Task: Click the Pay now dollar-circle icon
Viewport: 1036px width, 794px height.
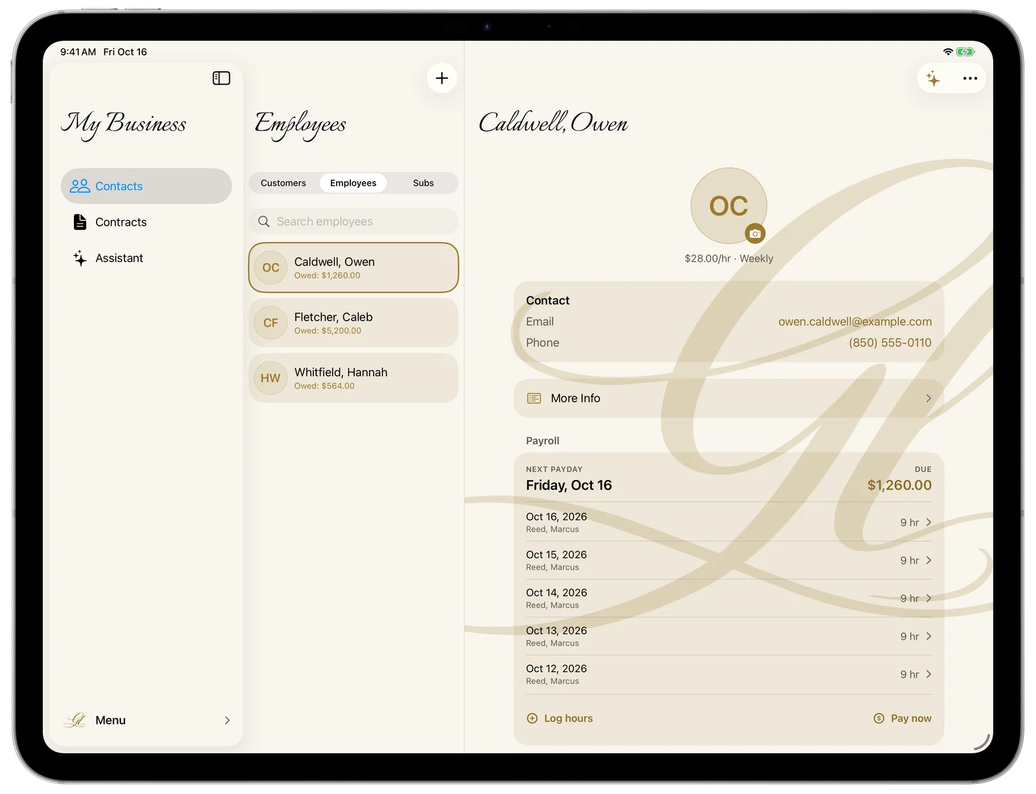Action: tap(879, 718)
